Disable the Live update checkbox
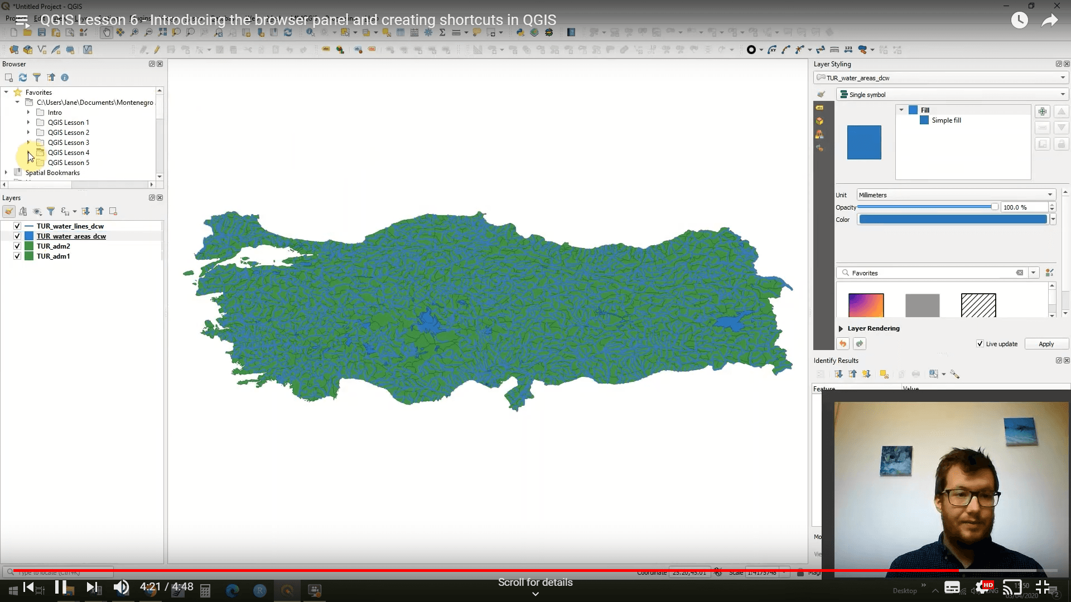The image size is (1071, 602). point(980,344)
